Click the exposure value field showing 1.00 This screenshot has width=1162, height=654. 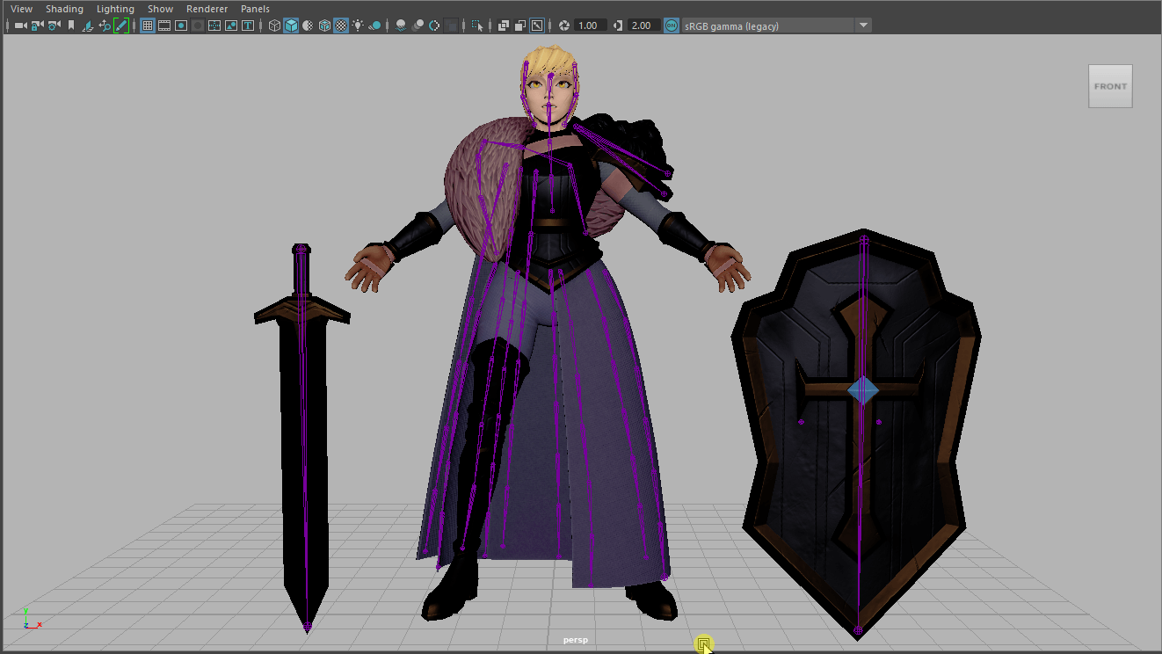coord(588,25)
